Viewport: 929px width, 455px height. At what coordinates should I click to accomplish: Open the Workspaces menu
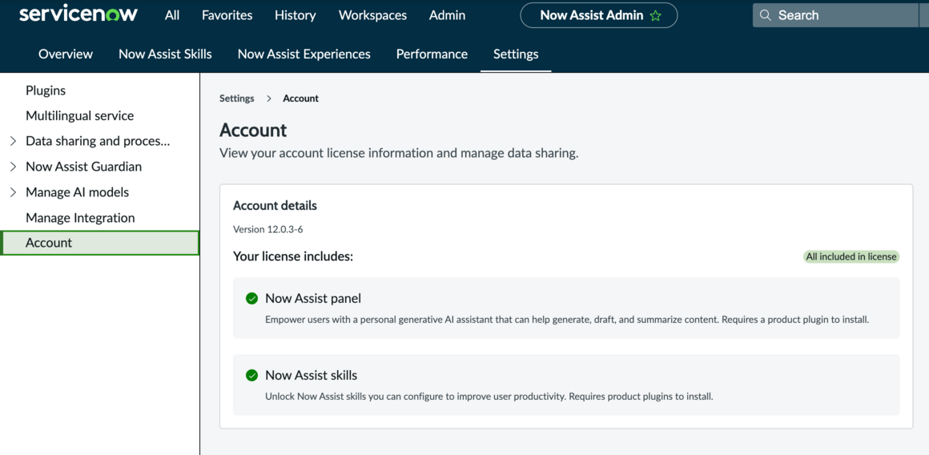[x=372, y=15]
